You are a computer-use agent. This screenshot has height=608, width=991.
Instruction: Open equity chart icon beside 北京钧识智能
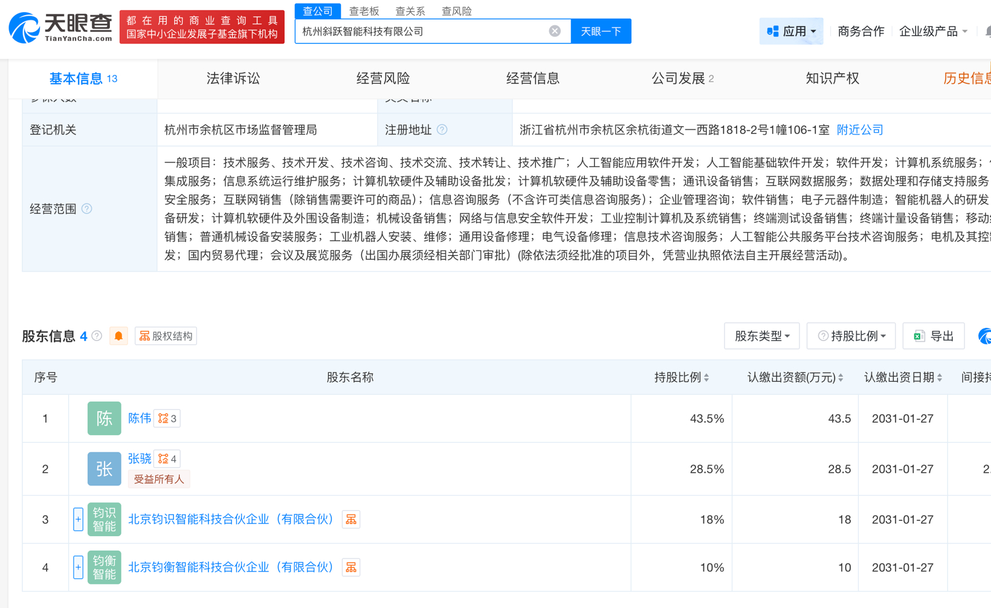pyautogui.click(x=351, y=519)
